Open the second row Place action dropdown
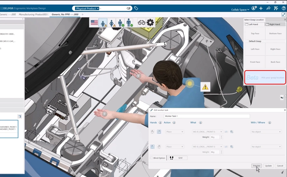The height and width of the screenshot is (177, 287). click(x=175, y=147)
